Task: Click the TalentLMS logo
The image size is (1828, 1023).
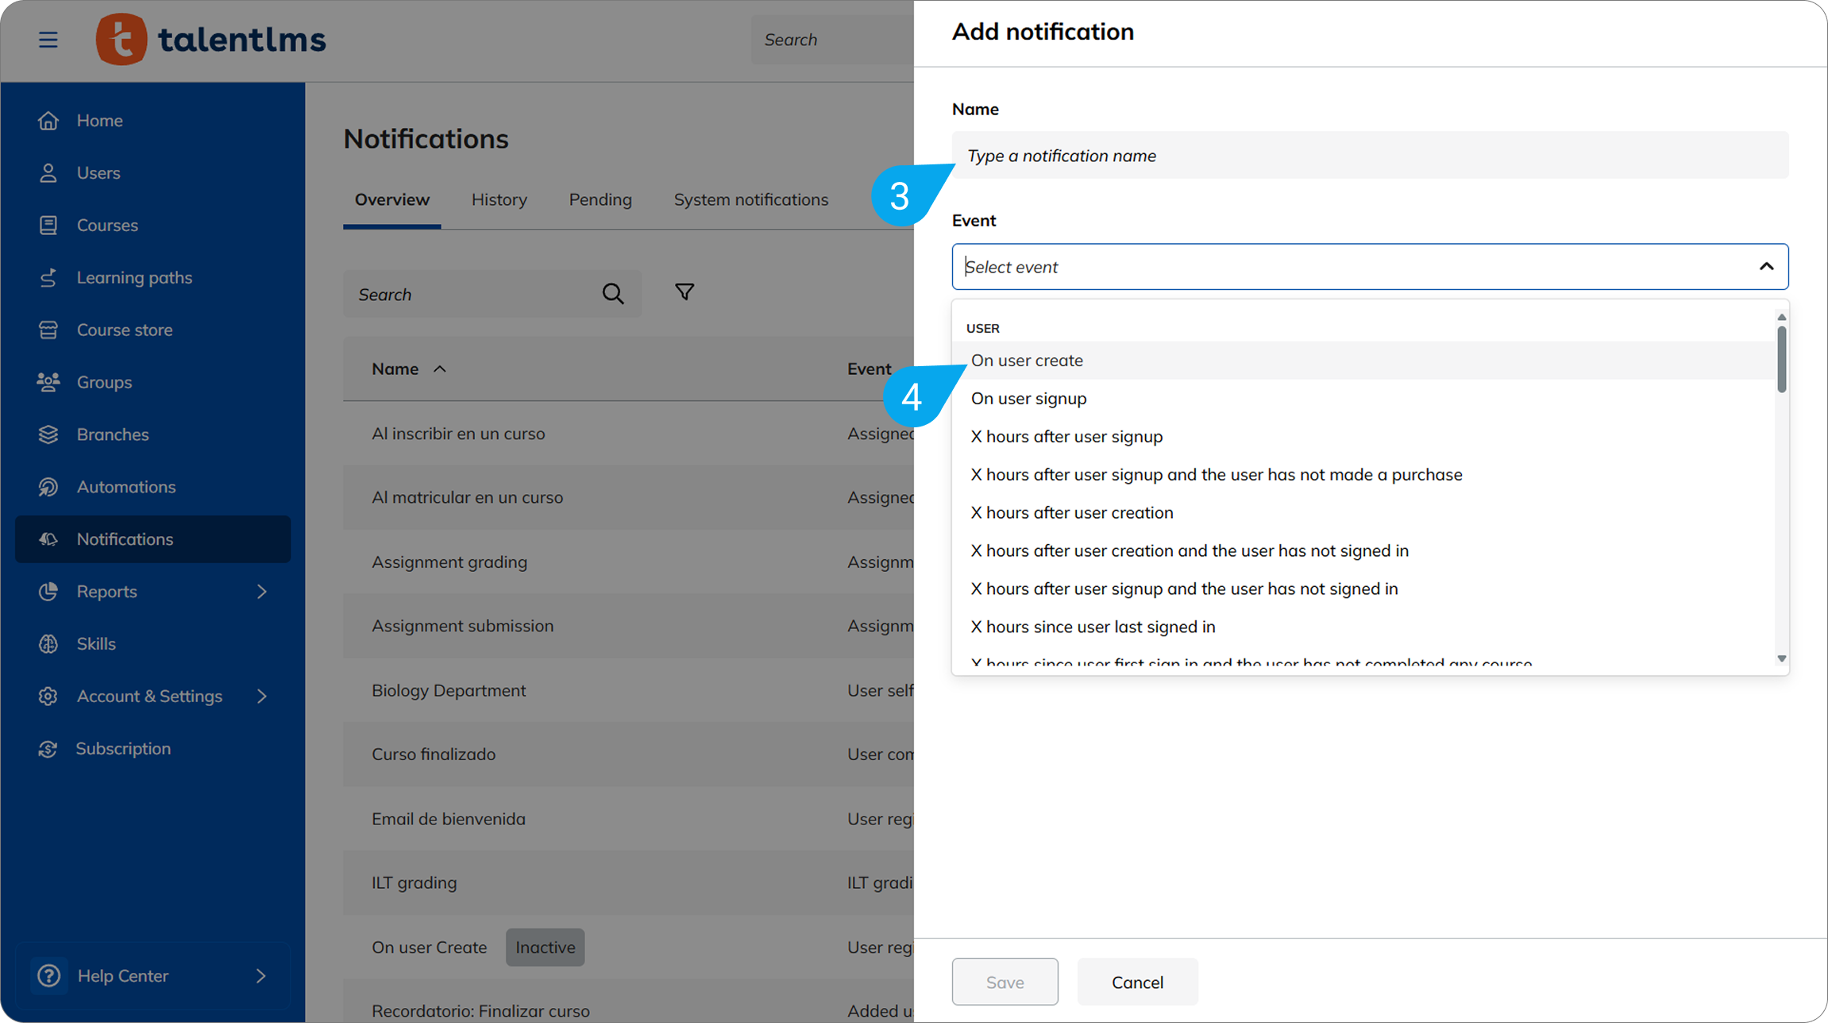Action: coord(211,39)
